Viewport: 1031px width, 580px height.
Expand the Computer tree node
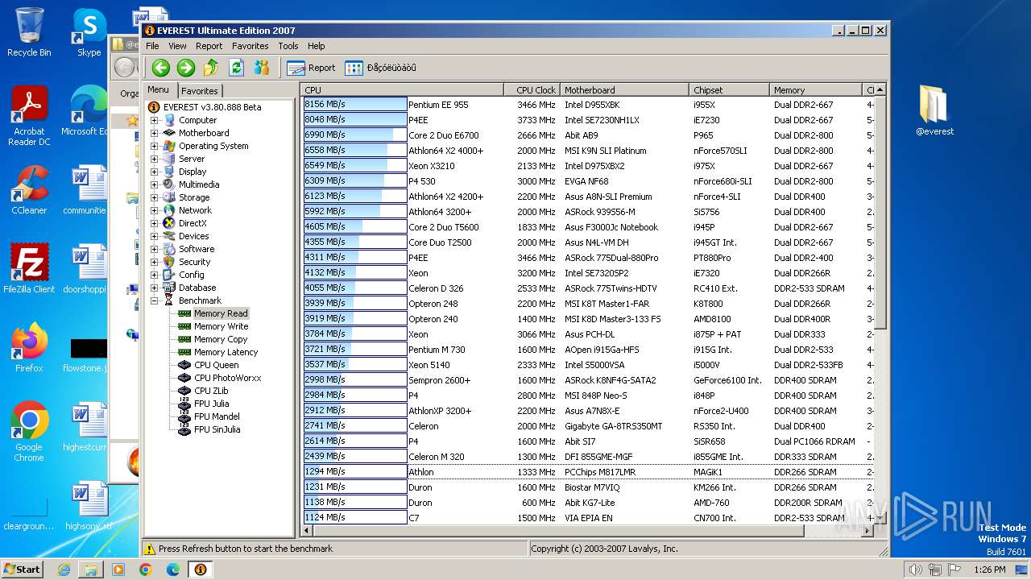click(155, 120)
